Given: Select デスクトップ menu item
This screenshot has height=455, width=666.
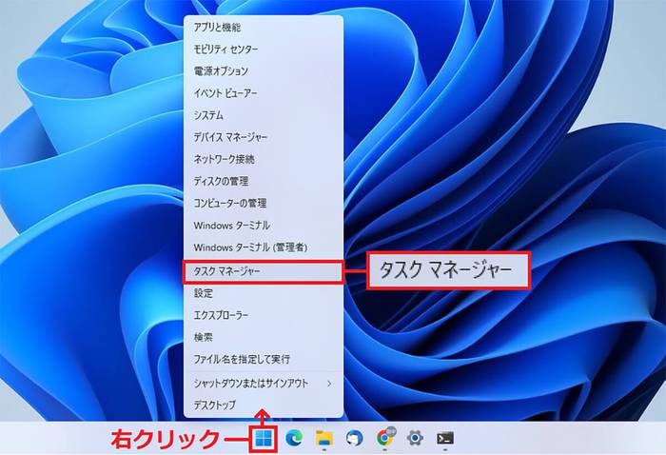Looking at the screenshot, I should click(x=264, y=406).
